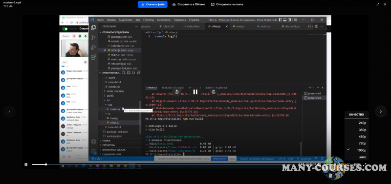The image size is (391, 184).
Task: Open the Run and Debug icon
Action: point(93,47)
